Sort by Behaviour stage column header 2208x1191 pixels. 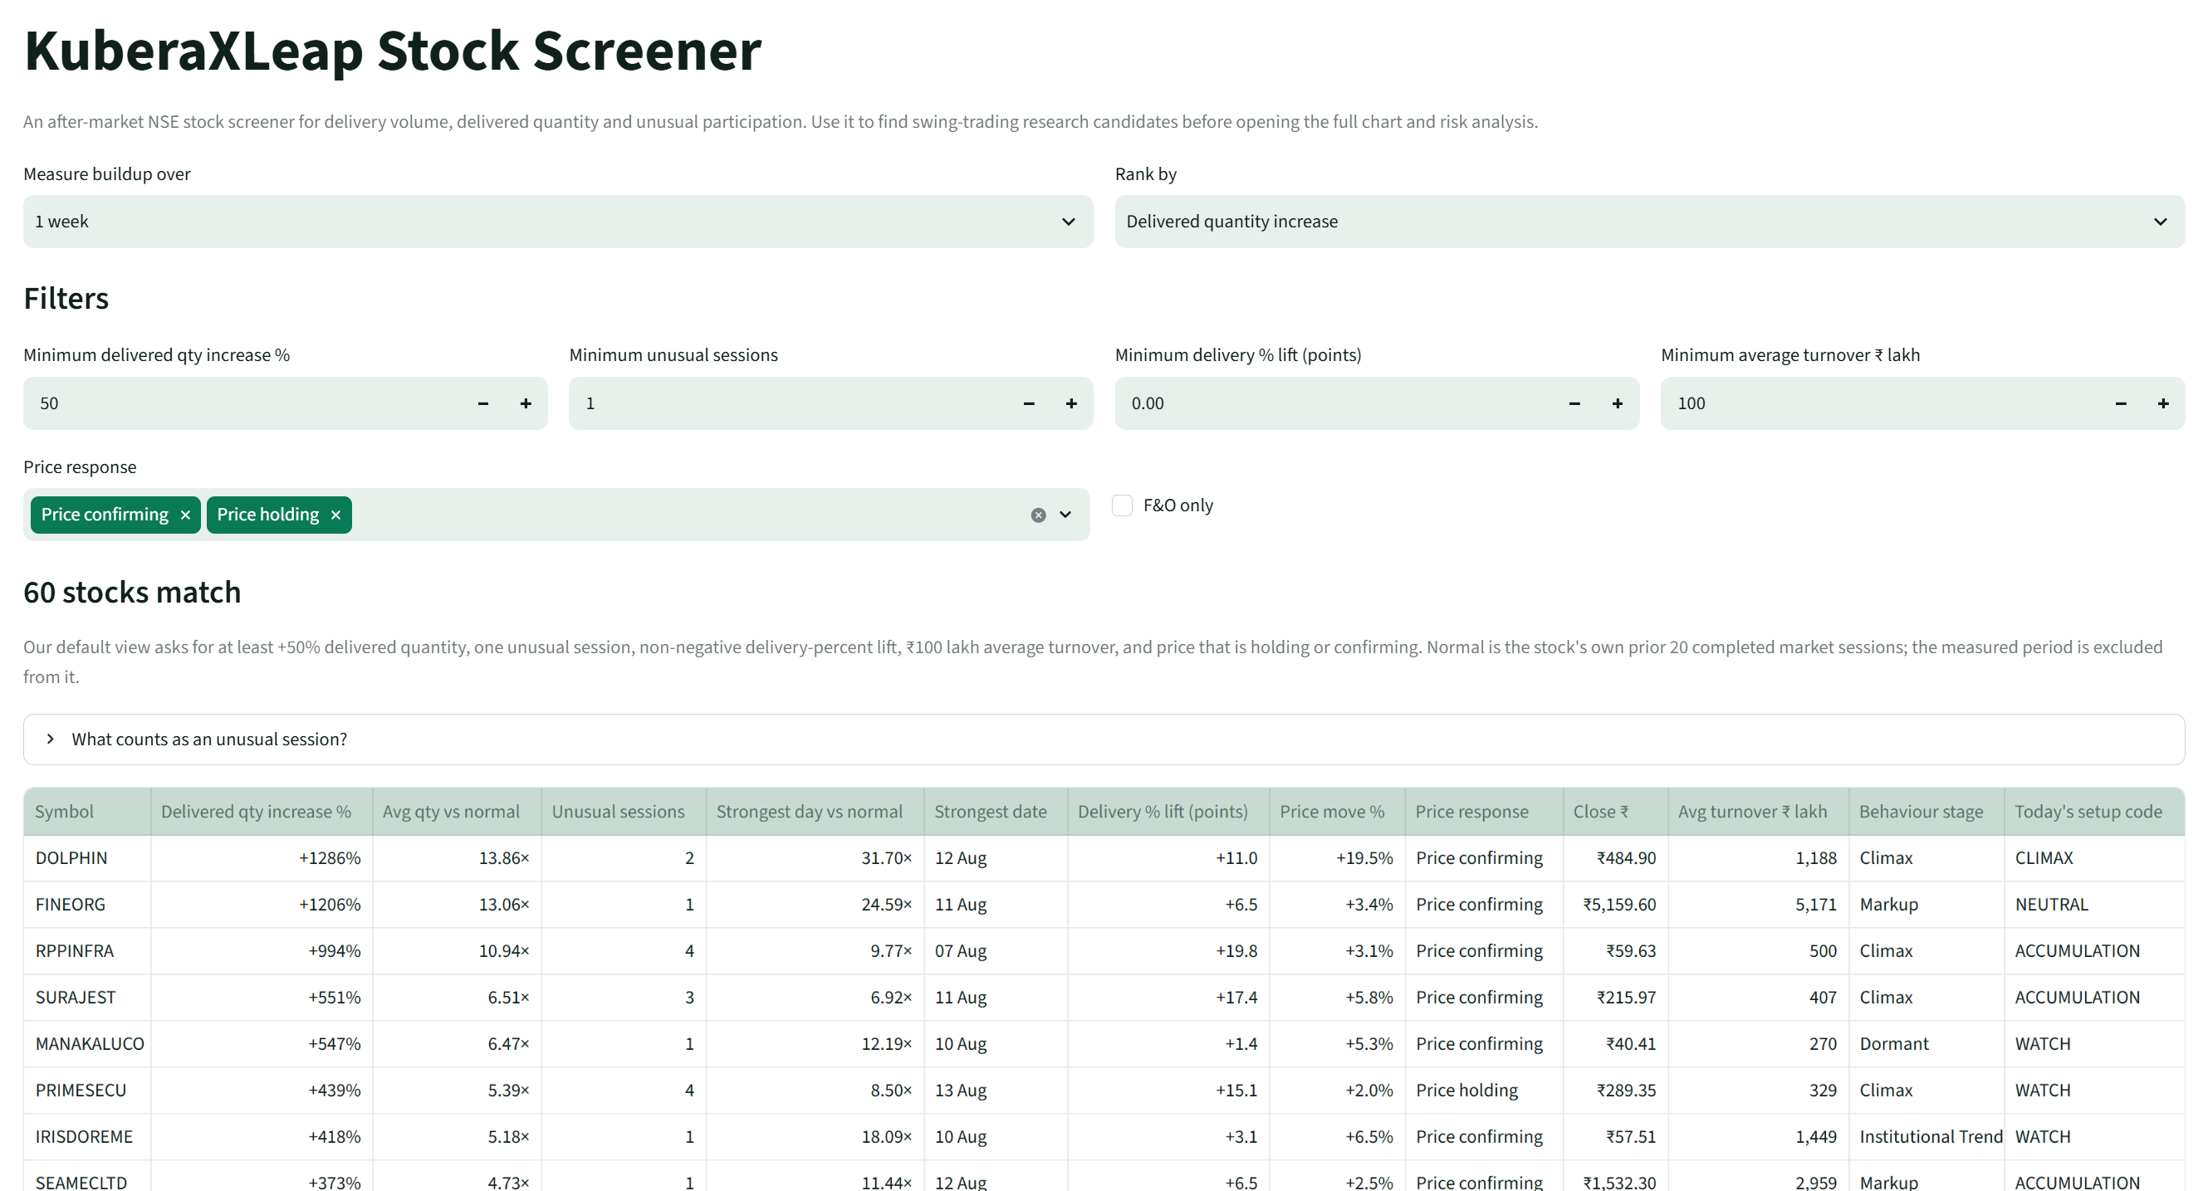tap(1926, 812)
